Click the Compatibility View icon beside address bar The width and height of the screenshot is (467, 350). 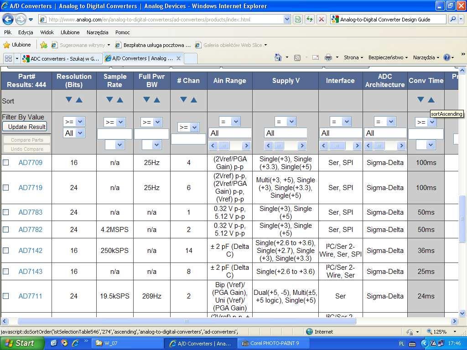[x=298, y=19]
